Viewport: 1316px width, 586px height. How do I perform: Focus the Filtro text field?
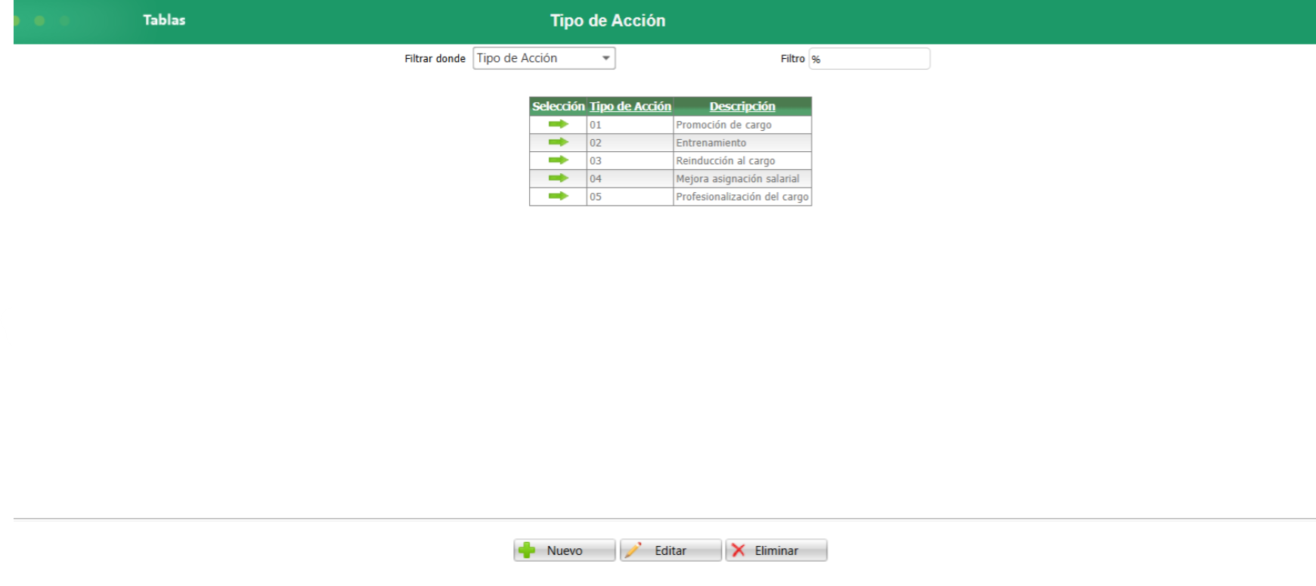coord(869,58)
